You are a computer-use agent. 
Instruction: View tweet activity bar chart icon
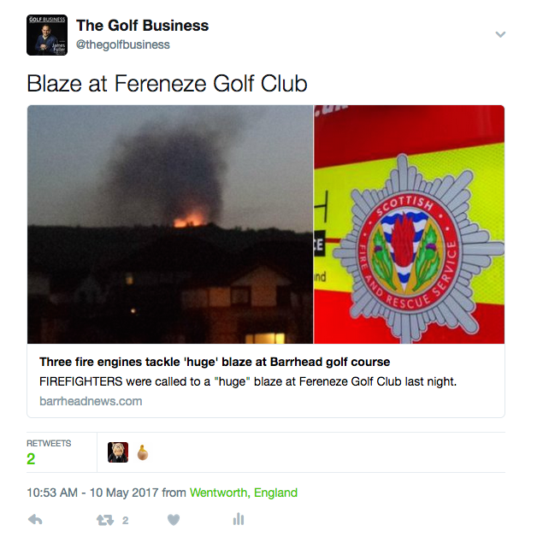click(239, 519)
